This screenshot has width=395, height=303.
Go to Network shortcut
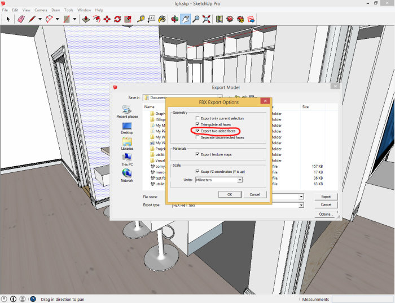[127, 176]
